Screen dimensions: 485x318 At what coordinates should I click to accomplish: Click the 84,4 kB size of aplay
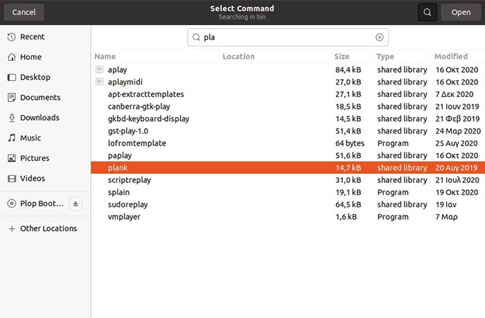point(349,69)
